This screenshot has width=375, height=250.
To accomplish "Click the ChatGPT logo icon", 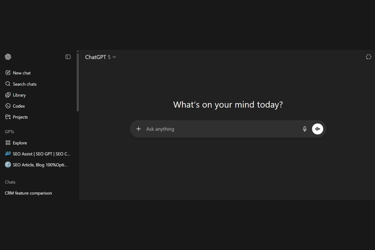I will (x=8, y=57).
